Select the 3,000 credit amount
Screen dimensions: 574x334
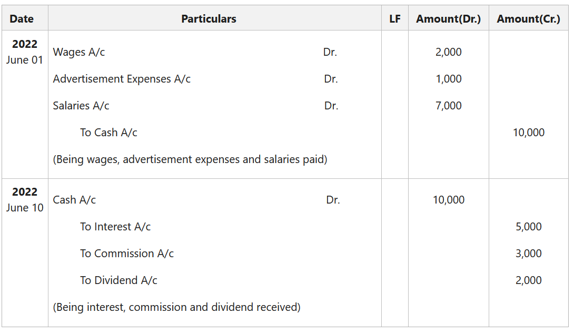(x=529, y=254)
